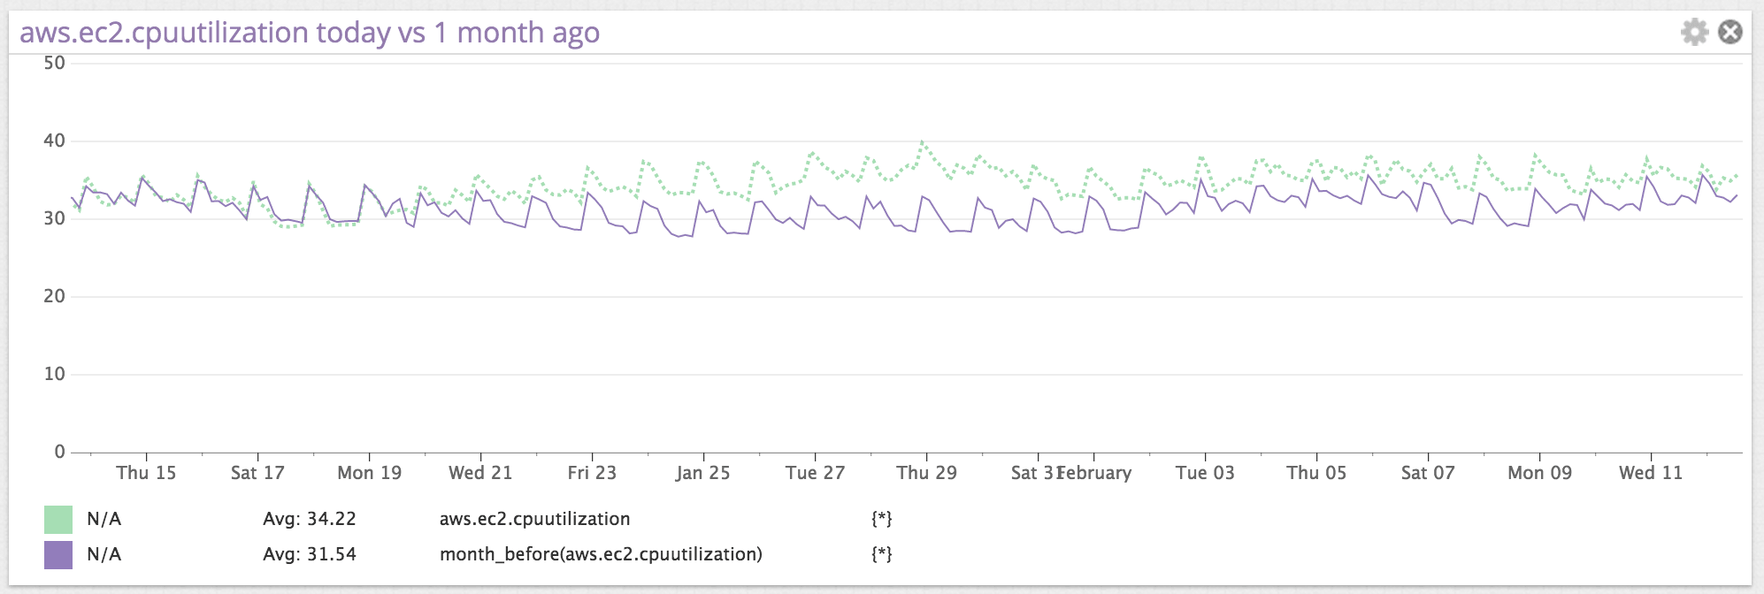The image size is (1764, 594).
Task: Close the cpuutilization graph widget
Action: click(1730, 33)
